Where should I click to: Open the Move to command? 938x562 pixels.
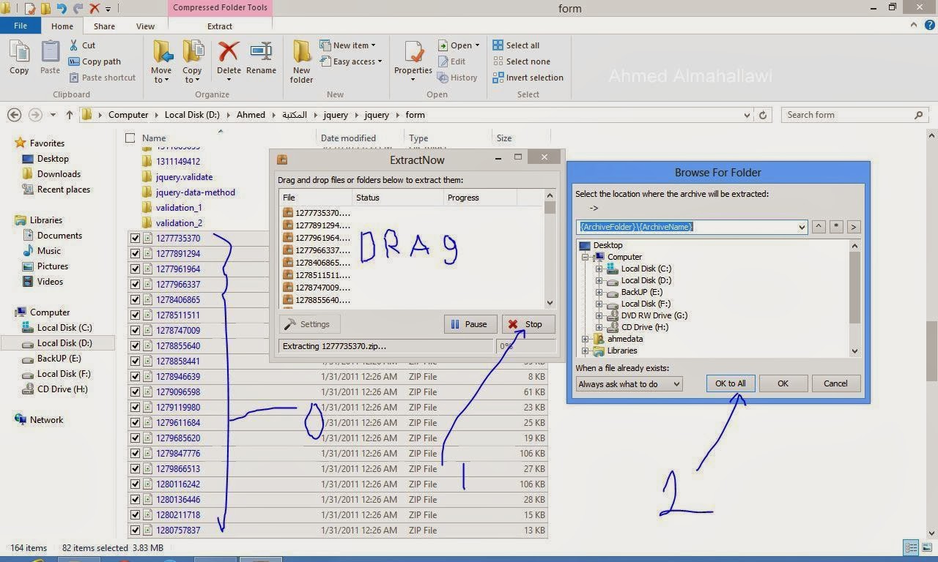(161, 61)
